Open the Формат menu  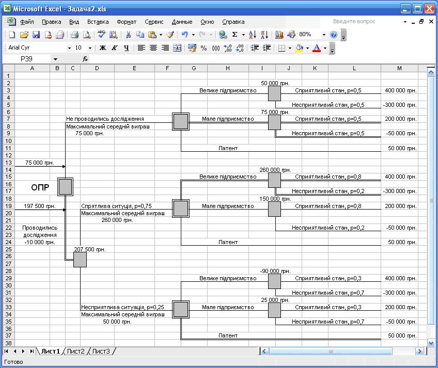[127, 22]
